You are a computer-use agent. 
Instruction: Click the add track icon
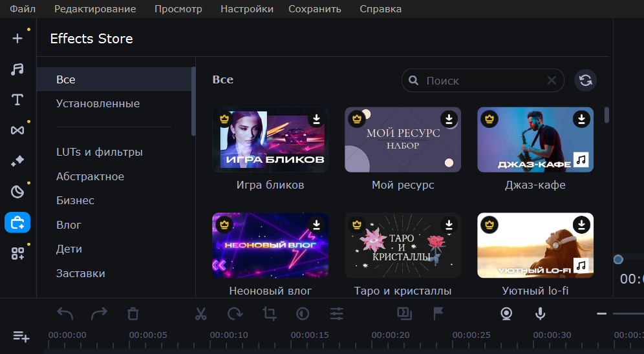pyautogui.click(x=21, y=337)
